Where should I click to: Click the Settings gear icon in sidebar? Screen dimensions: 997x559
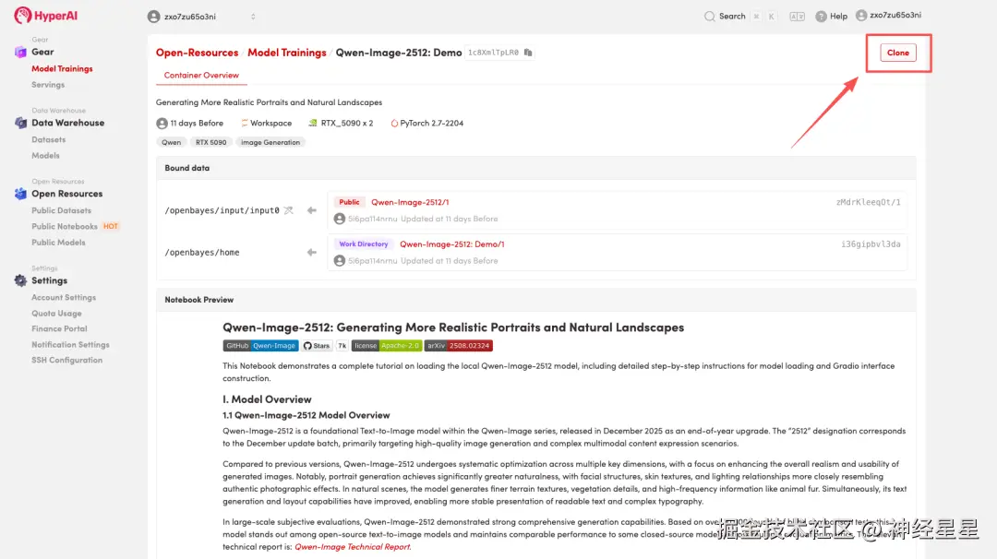pos(20,280)
